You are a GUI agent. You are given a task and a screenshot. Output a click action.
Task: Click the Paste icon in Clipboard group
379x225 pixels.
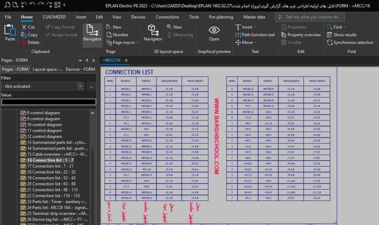point(10,32)
